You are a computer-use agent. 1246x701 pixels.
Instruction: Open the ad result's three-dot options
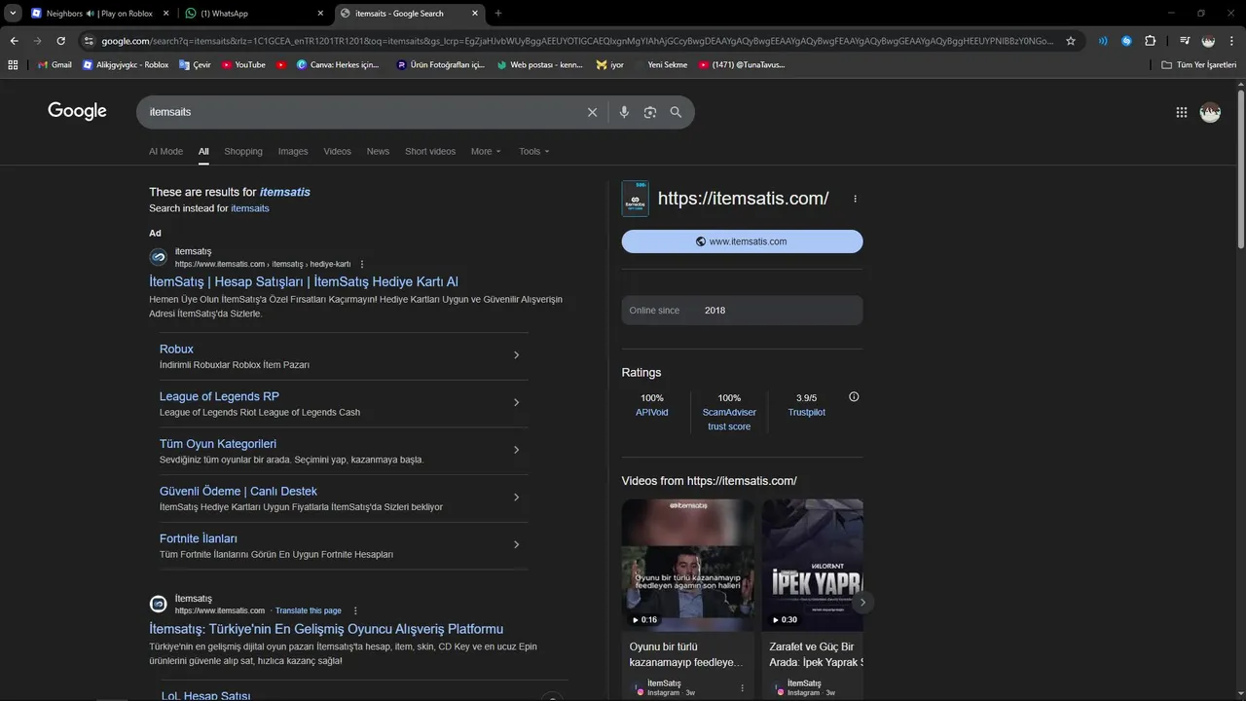362,264
